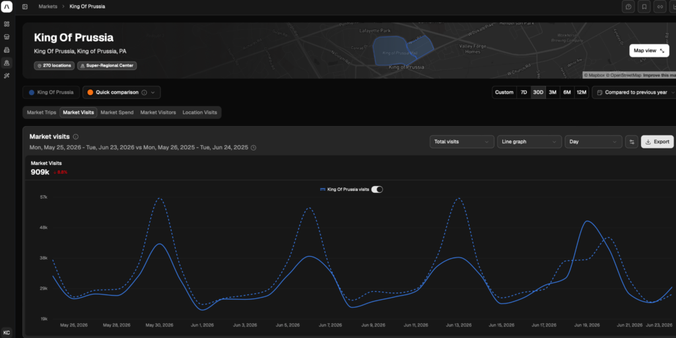The image size is (676, 338).
Task: Select the 30D time range
Action: coord(538,92)
